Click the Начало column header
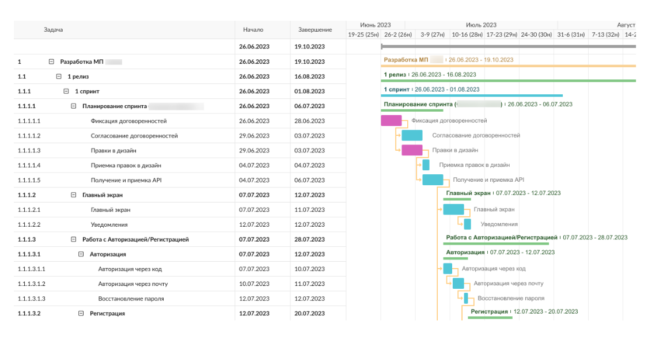The width and height of the screenshot is (648, 363). click(253, 29)
